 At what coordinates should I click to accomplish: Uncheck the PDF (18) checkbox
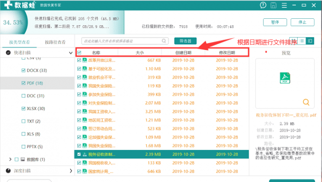point(23,83)
